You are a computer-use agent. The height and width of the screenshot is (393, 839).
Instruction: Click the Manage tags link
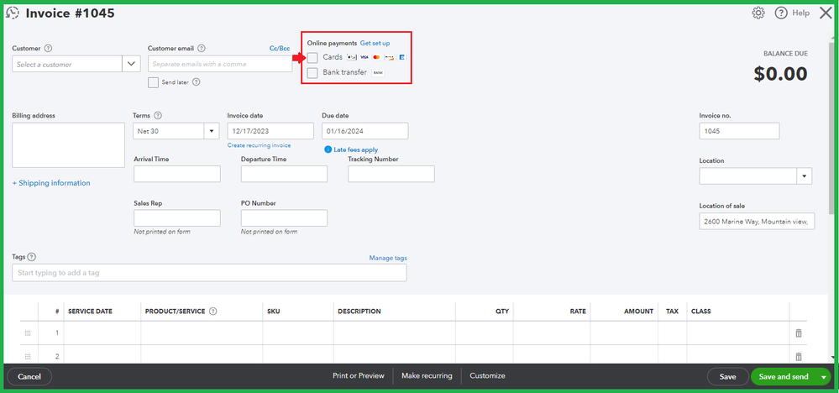(388, 258)
